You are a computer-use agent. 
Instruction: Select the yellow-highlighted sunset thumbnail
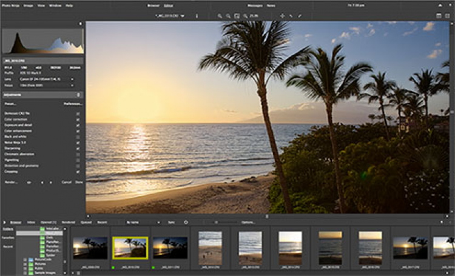pos(129,247)
